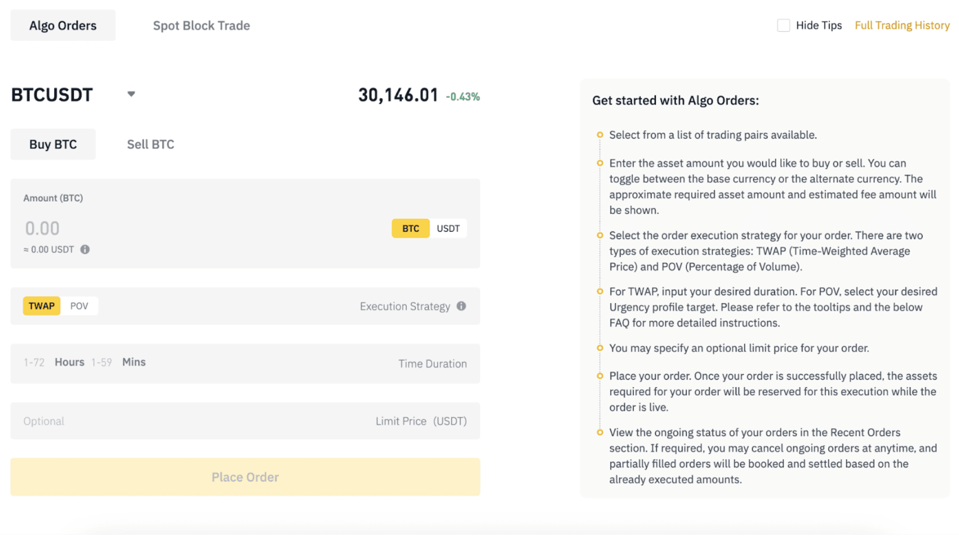Select BTC as the amount currency
Screen dimensions: 959x541
coord(410,228)
